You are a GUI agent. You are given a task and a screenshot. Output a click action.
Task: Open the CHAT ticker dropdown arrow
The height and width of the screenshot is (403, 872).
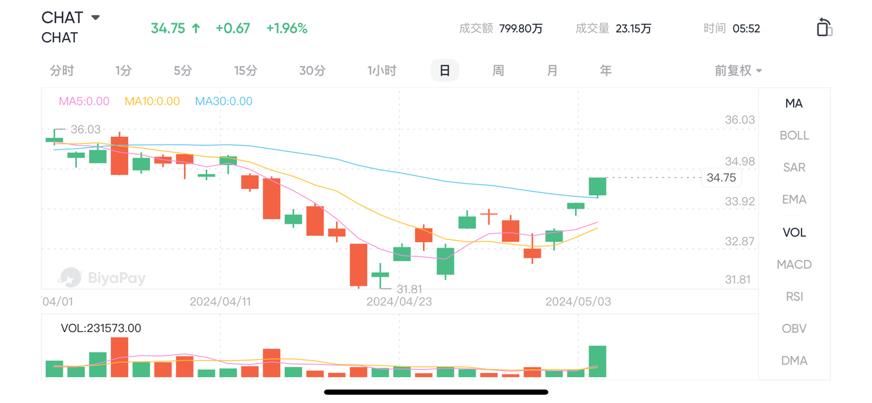tap(95, 18)
